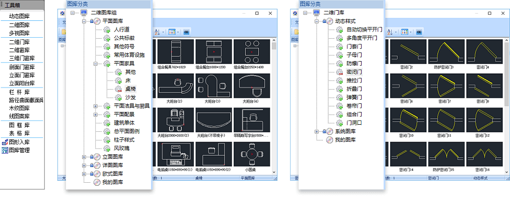Click the thumbnail layout icon in door window
This screenshot has height=198, width=510.
[x=404, y=32]
